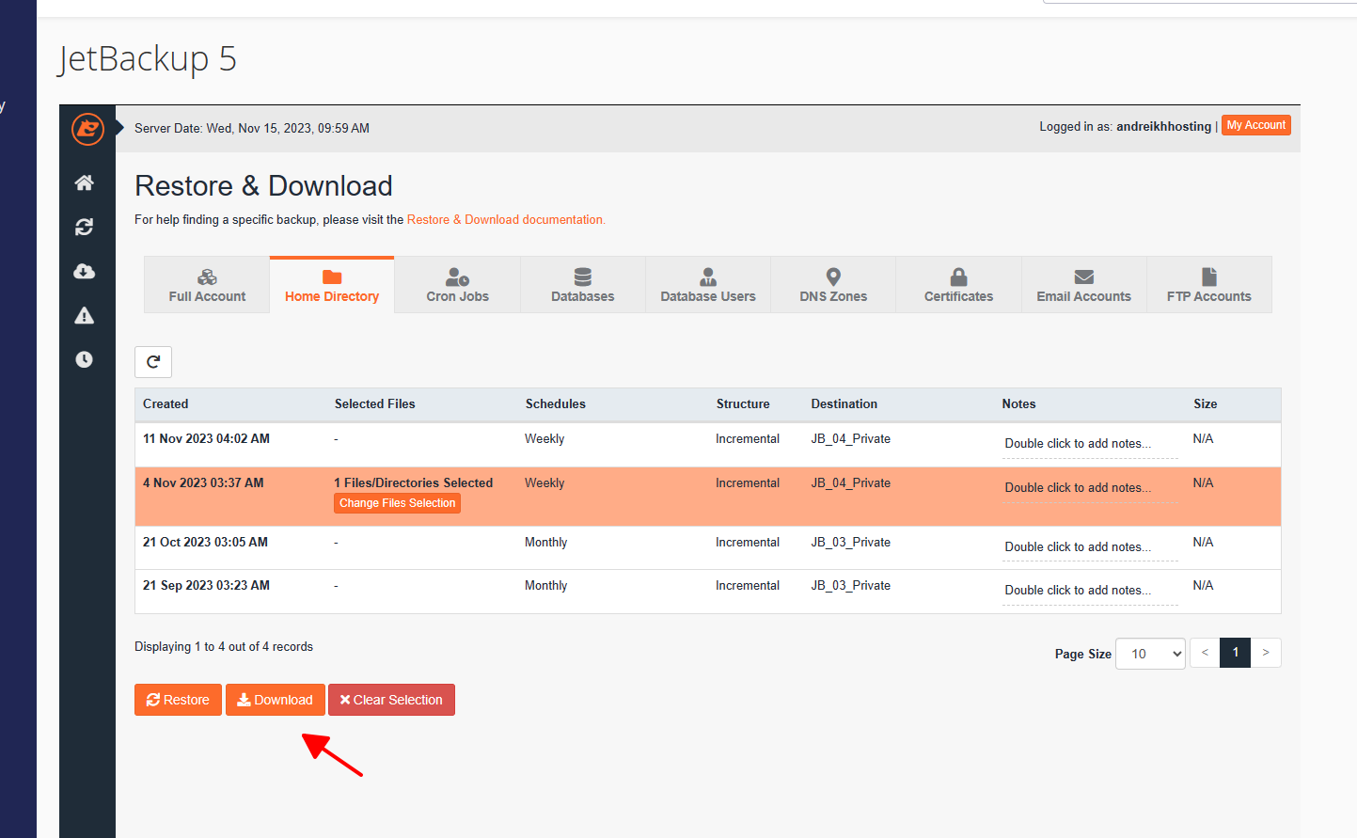Click the sync arrows icon in sidebar

tap(85, 227)
